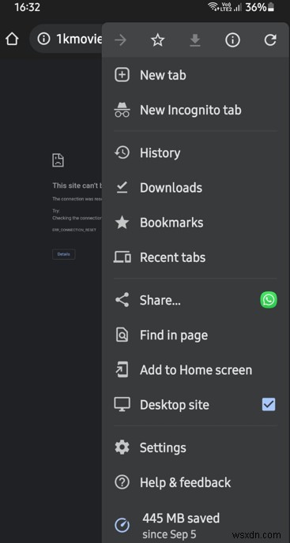290x543 pixels.
Task: Click the forward arrow in menu toolbar
Action: [120, 40]
